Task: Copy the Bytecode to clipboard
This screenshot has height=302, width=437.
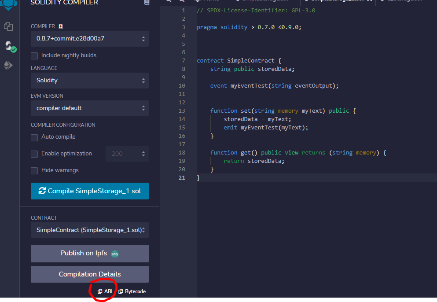Action: pos(132,291)
